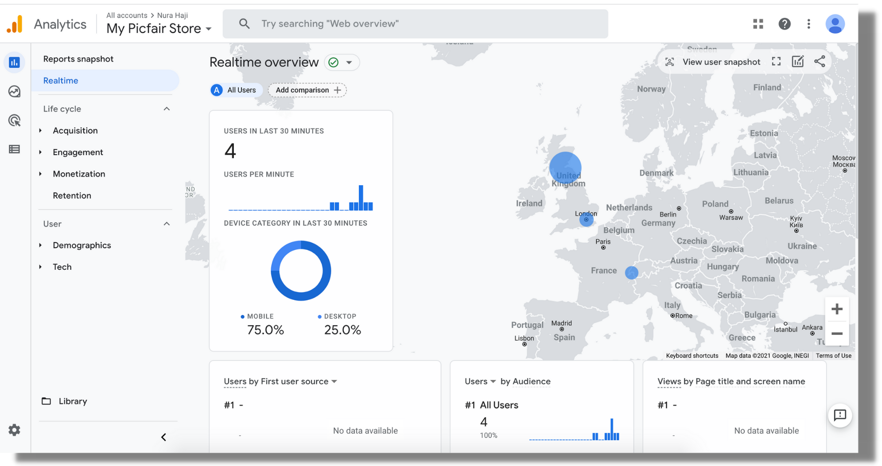Open the customize report edit icon

tap(798, 62)
